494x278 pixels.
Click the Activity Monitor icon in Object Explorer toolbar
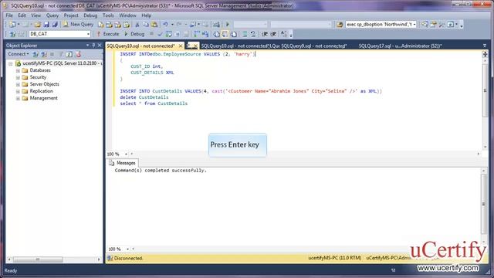(x=78, y=54)
